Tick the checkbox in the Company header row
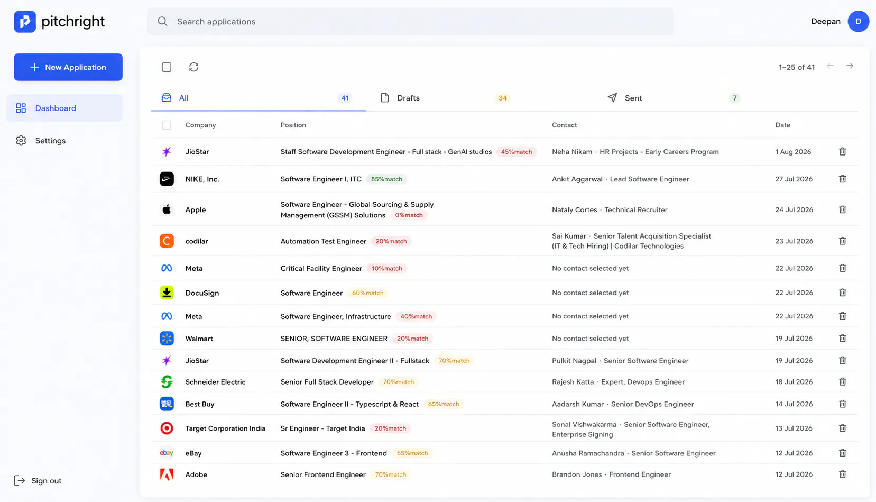The width and height of the screenshot is (876, 502). click(167, 125)
